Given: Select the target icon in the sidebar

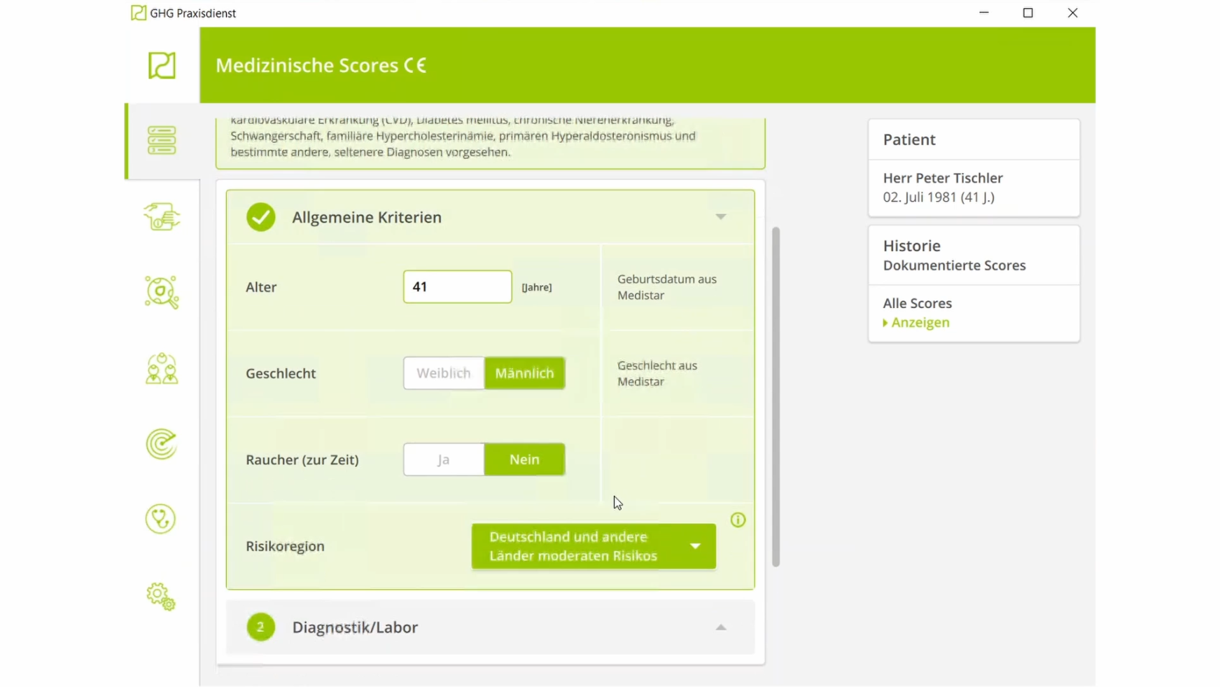Looking at the screenshot, I should tap(161, 445).
